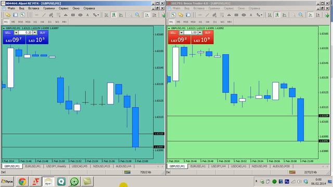Select the trendline tool in Alpari window
The width and height of the screenshot is (333, 187).
pyautogui.click(x=44, y=15)
